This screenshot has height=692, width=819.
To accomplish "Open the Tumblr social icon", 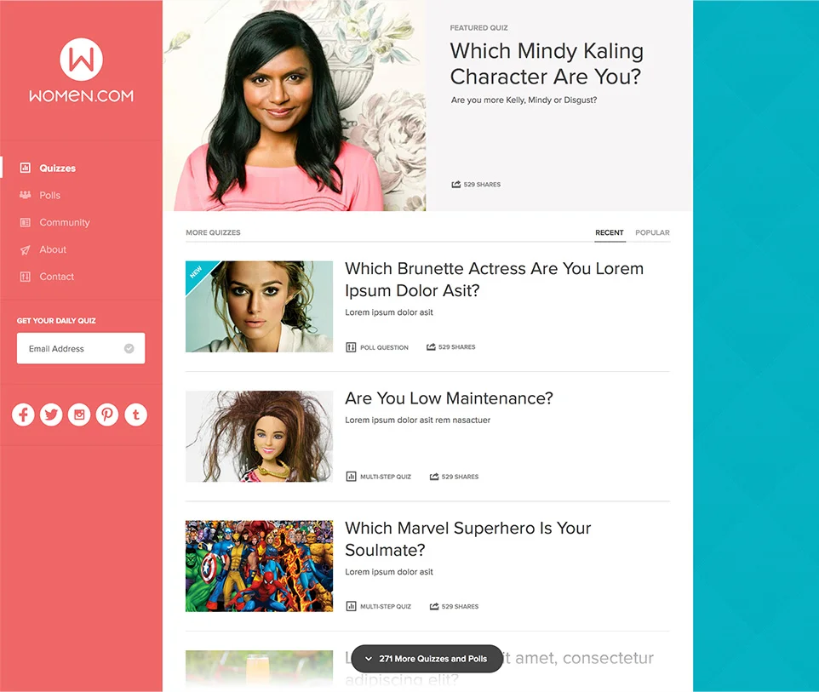I will pyautogui.click(x=136, y=415).
